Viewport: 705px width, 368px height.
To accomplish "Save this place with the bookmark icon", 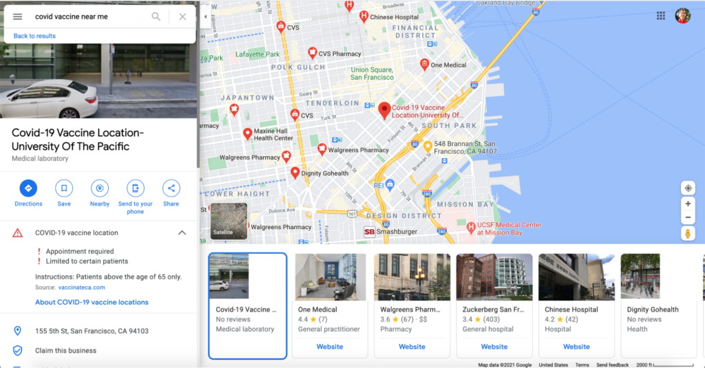I will 64,188.
